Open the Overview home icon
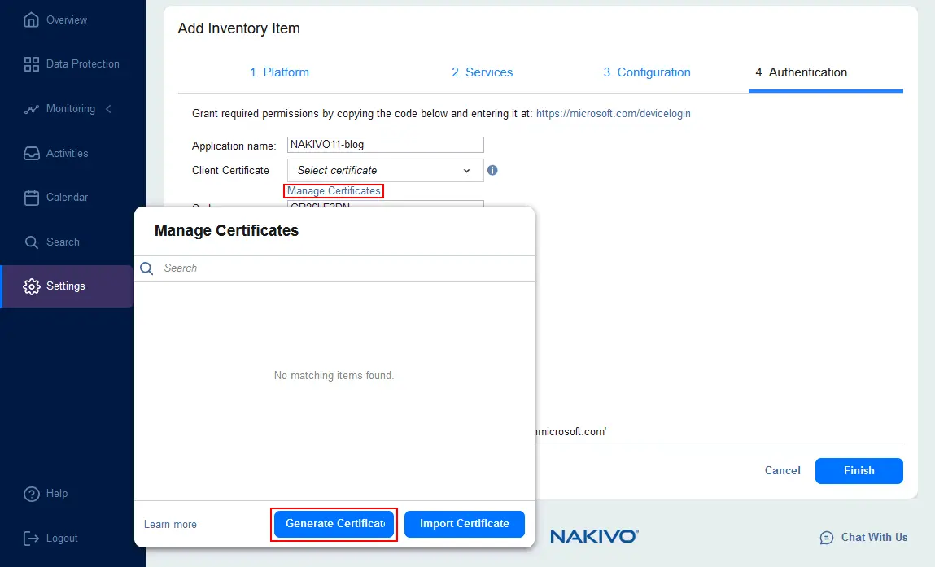 point(31,20)
